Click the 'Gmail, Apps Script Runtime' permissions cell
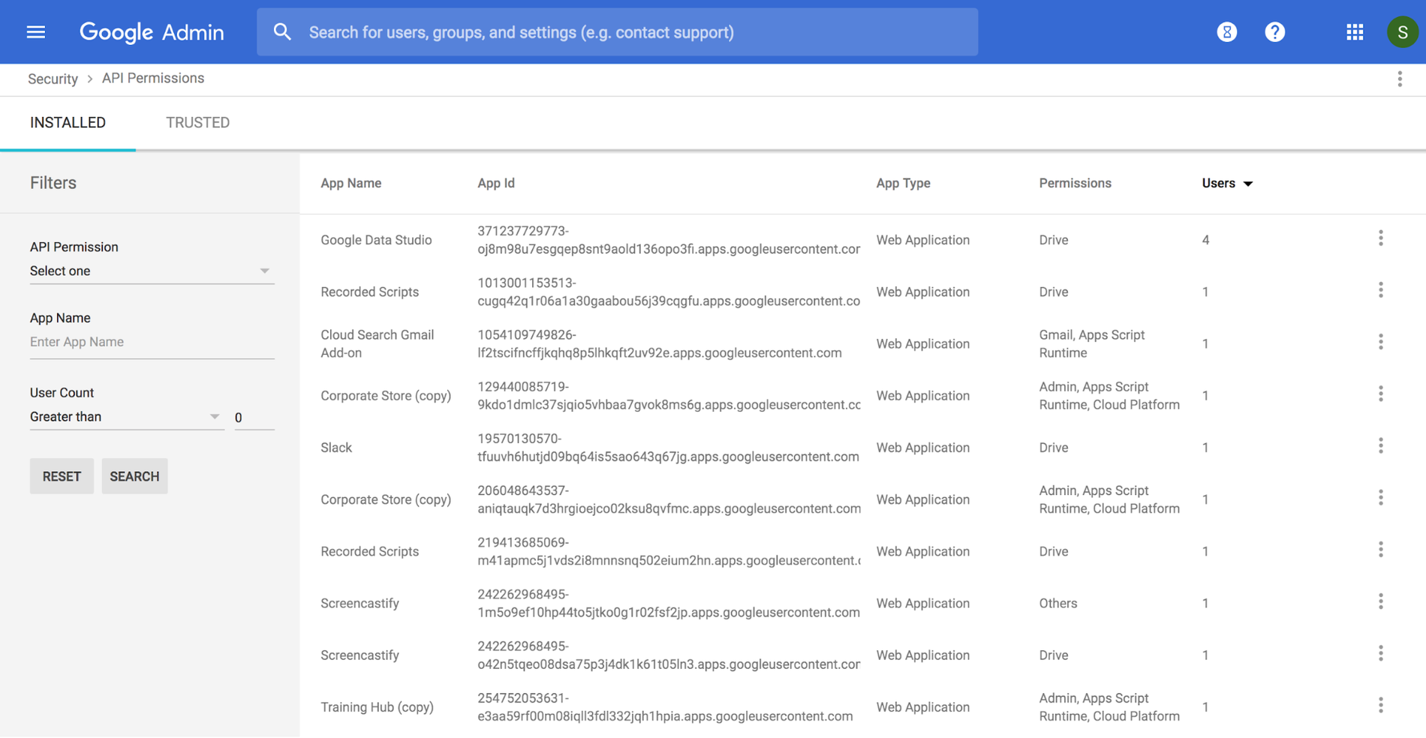Screen dimensions: 1426x738 click(1091, 343)
